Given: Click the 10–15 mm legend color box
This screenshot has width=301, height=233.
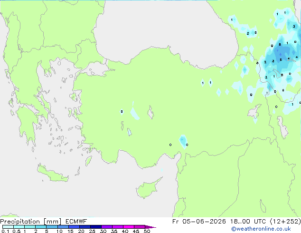Looking at the screenshot, I should pos(63,227).
